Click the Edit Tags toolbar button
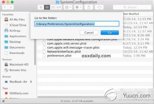 (99, 7)
